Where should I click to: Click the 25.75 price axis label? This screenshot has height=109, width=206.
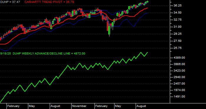pos(178,48)
